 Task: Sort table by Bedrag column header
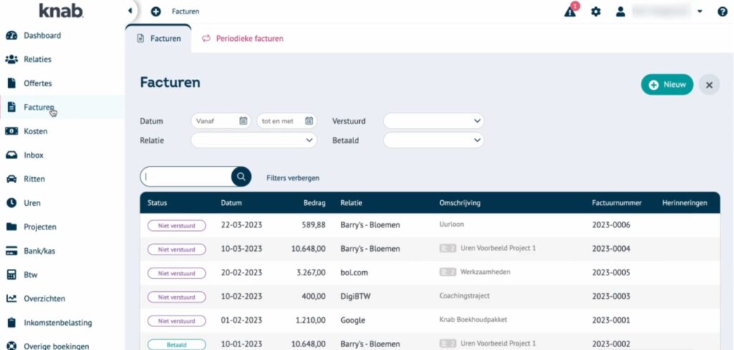314,203
